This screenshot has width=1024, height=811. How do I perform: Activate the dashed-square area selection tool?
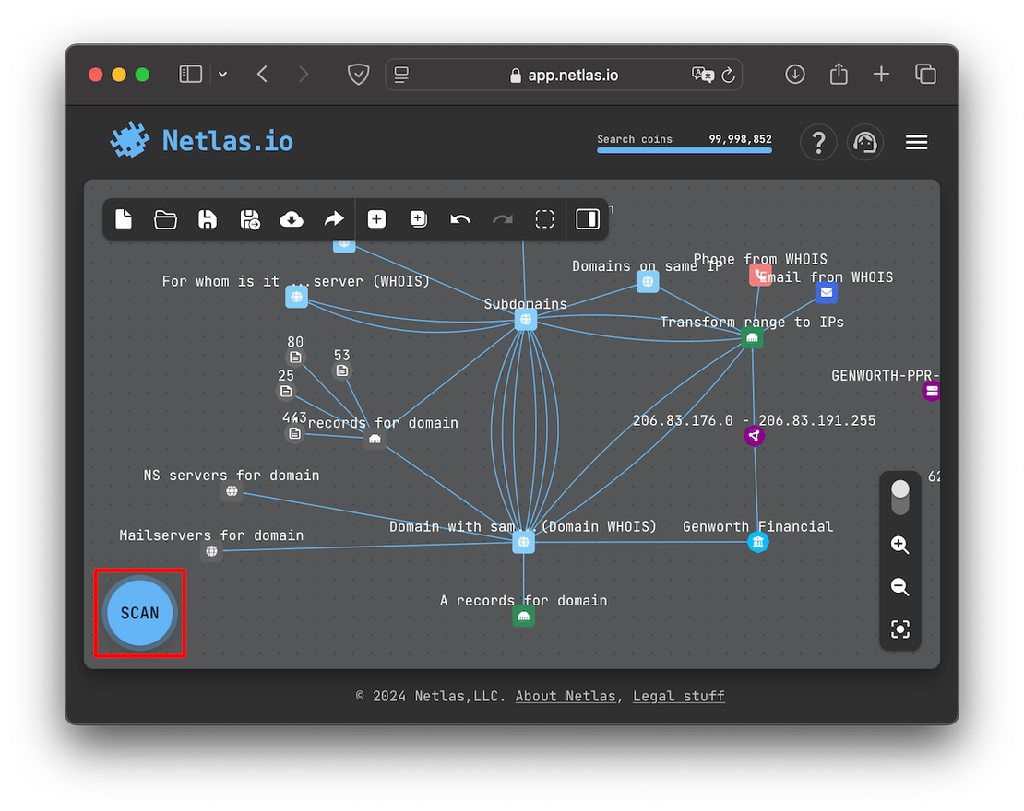[544, 219]
